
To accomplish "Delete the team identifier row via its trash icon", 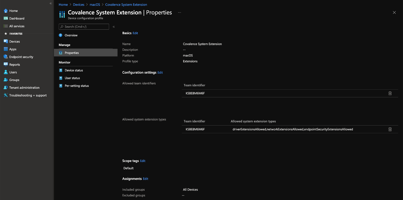I will pyautogui.click(x=390, y=93).
